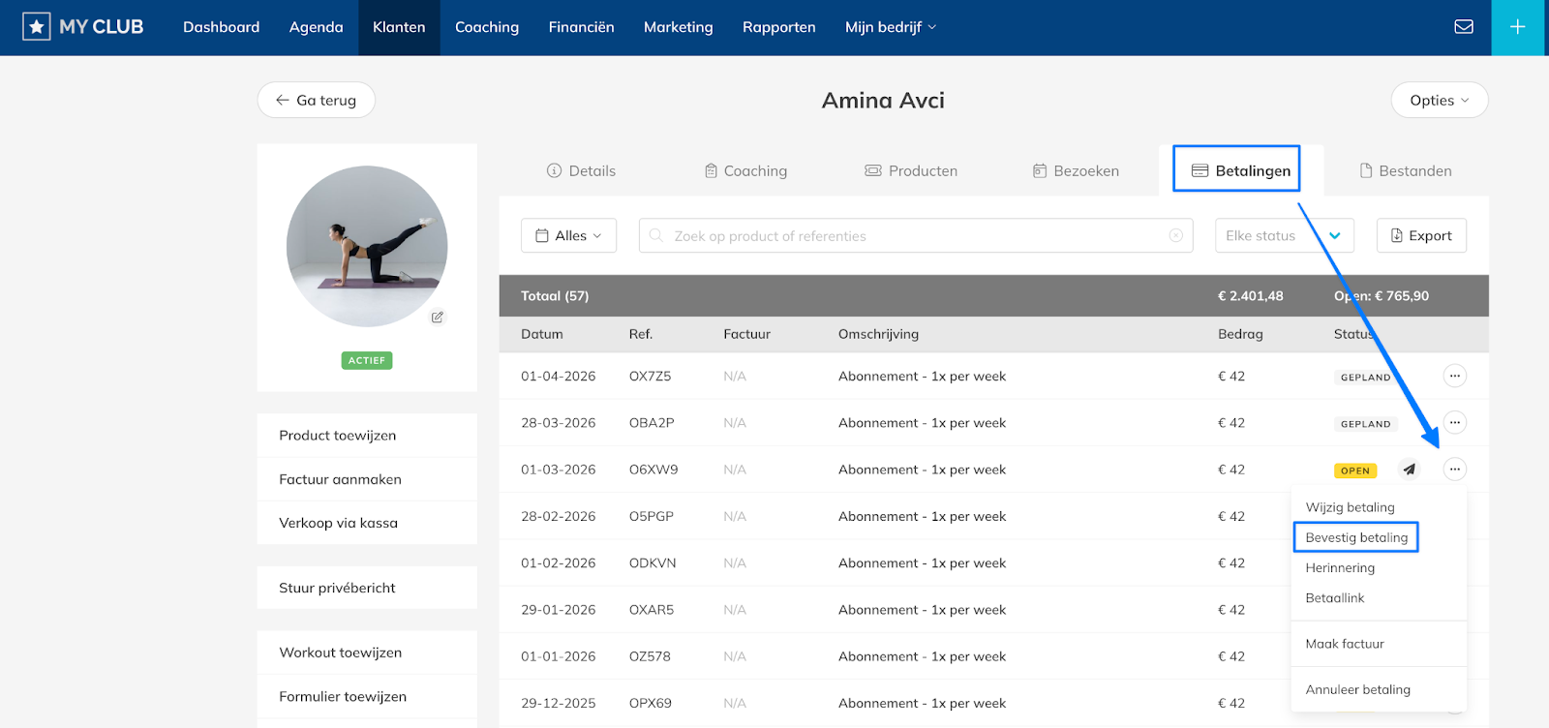Click the Ga terug button
This screenshot has width=1549, height=728.
pyautogui.click(x=316, y=100)
